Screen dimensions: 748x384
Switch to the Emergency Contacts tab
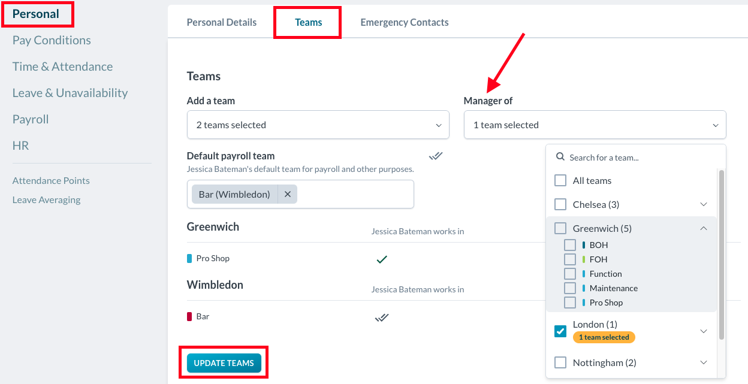405,23
